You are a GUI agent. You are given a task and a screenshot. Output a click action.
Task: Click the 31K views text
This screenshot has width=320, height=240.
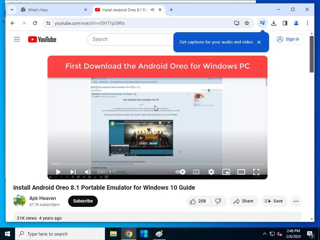pyautogui.click(x=27, y=218)
